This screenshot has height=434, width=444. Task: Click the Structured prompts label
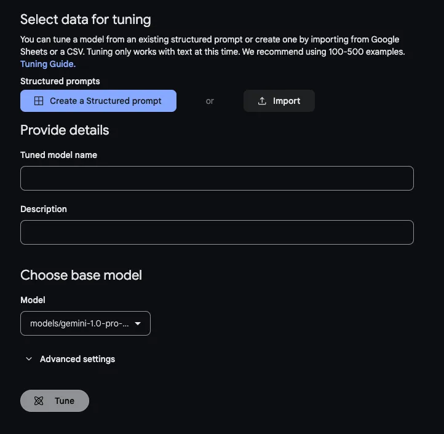pyautogui.click(x=60, y=81)
